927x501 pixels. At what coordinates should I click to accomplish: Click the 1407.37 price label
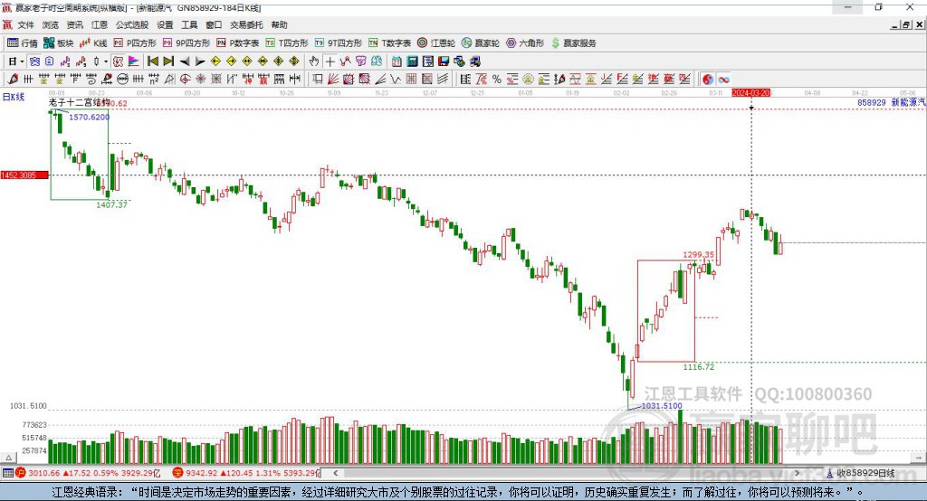click(111, 204)
